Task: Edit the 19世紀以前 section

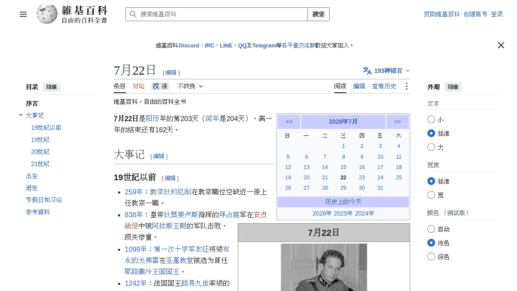Action: (170, 178)
